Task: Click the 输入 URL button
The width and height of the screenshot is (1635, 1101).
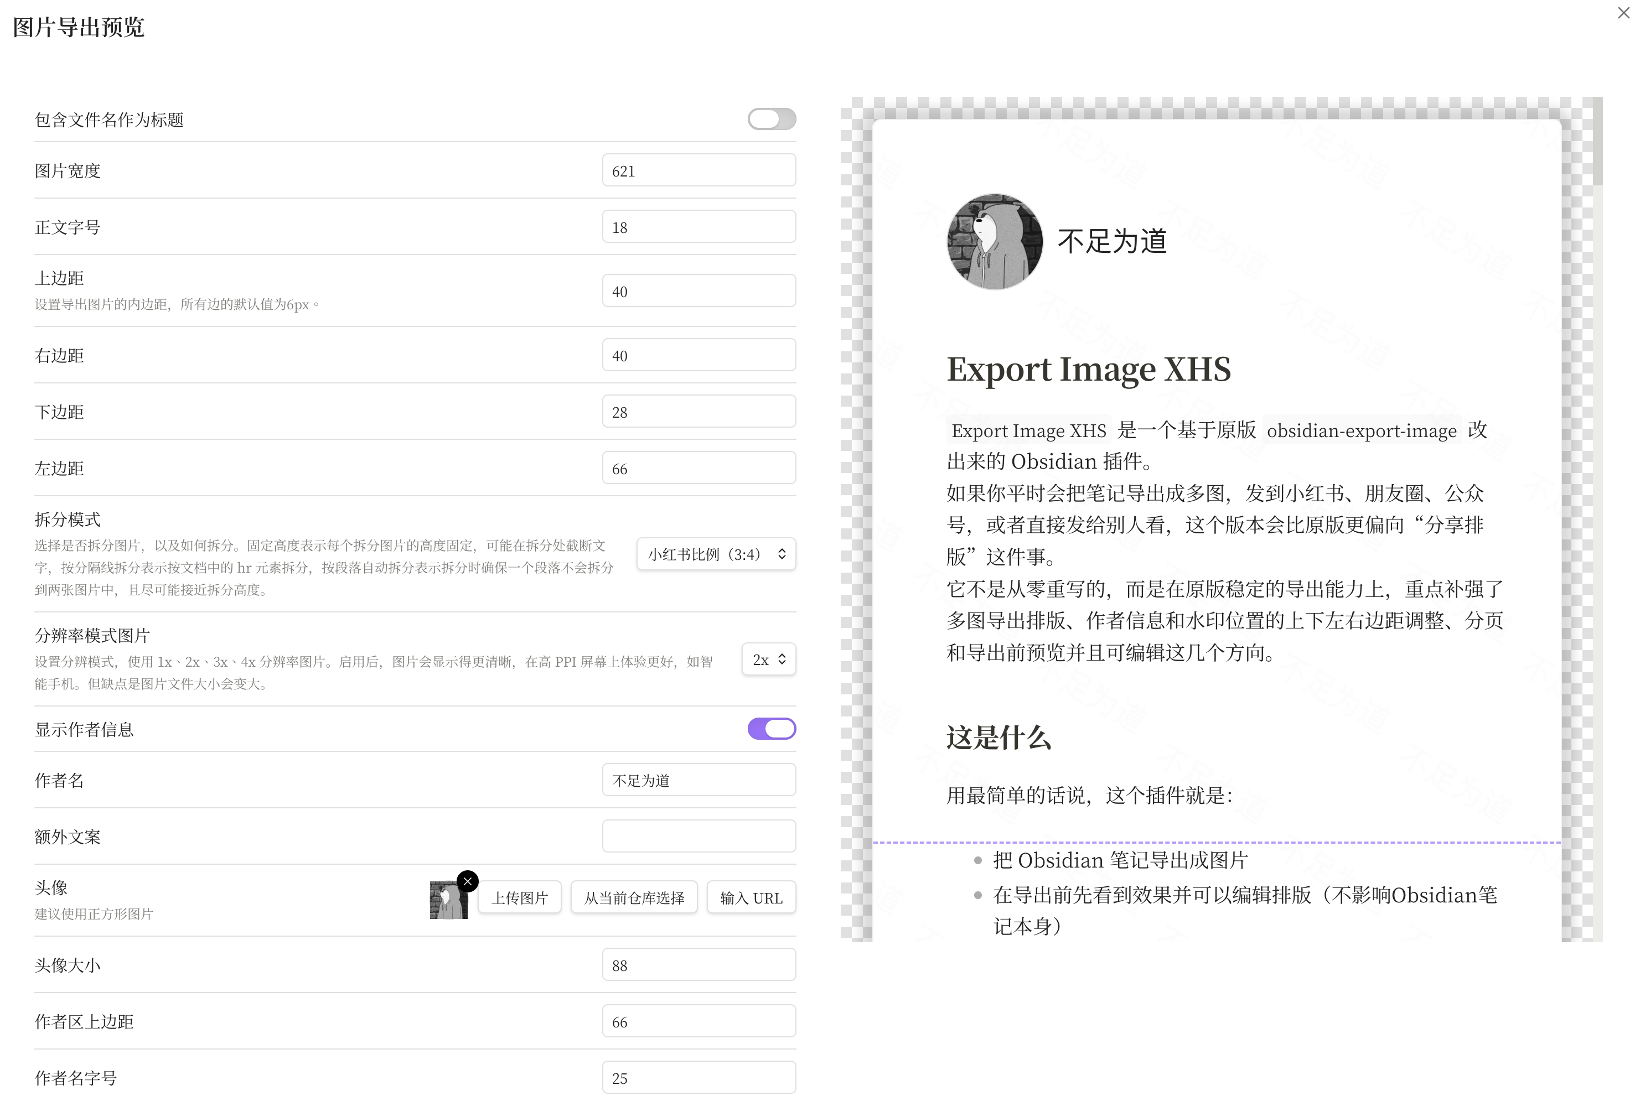Action: point(751,897)
